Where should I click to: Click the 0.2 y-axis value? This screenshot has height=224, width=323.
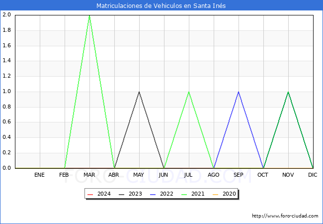(x=6, y=153)
